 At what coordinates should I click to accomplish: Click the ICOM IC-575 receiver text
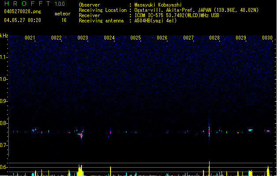tap(177, 15)
